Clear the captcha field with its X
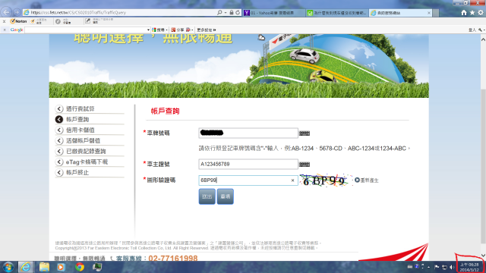The height and width of the screenshot is (273, 486). (x=292, y=180)
